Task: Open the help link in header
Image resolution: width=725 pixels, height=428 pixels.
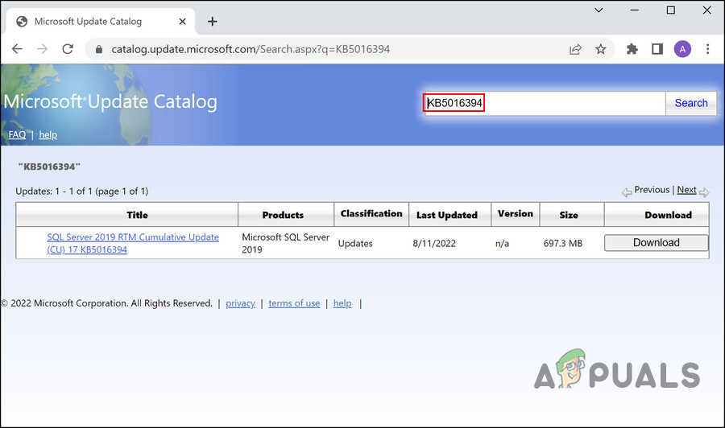Action: (x=48, y=134)
